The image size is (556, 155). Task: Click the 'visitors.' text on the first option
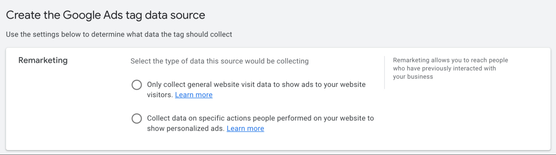[160, 95]
